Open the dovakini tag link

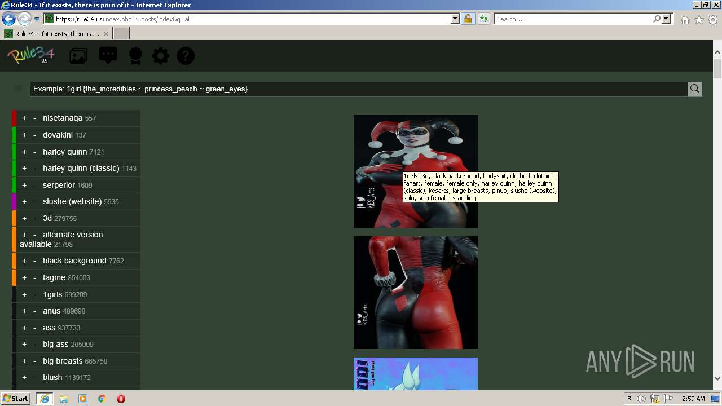(58, 135)
